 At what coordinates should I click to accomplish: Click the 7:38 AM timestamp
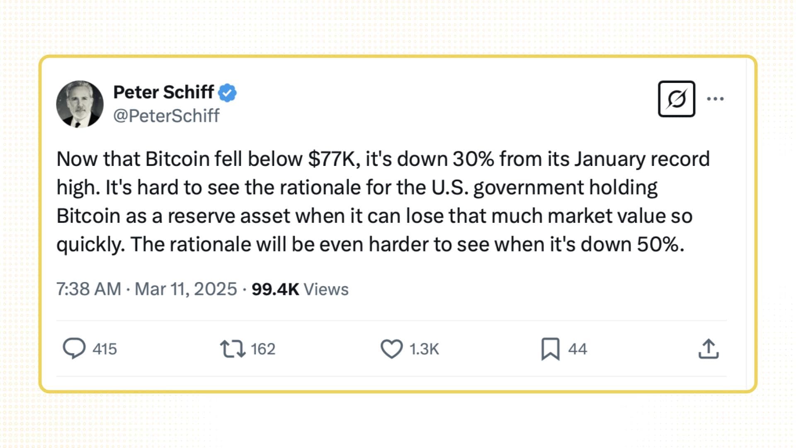89,289
